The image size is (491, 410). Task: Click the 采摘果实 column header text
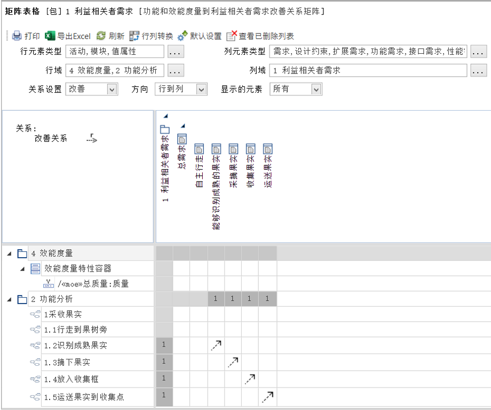click(234, 171)
